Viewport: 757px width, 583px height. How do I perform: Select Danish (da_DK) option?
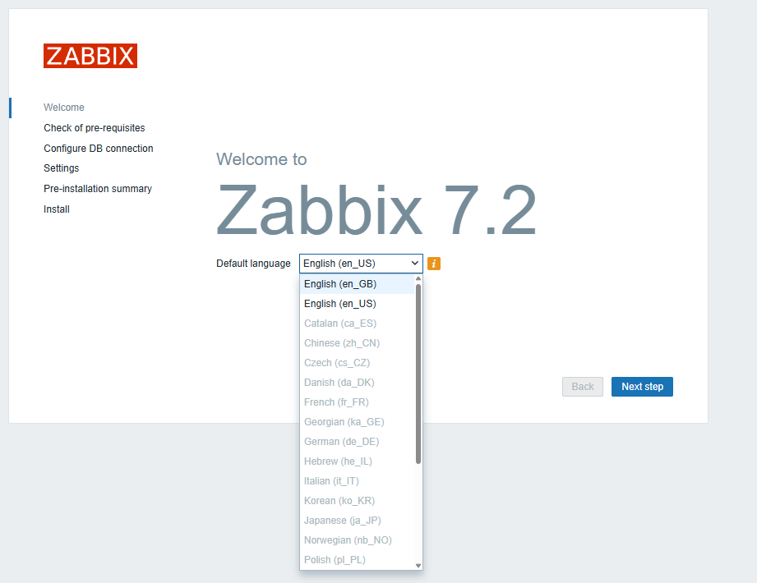[x=358, y=383]
